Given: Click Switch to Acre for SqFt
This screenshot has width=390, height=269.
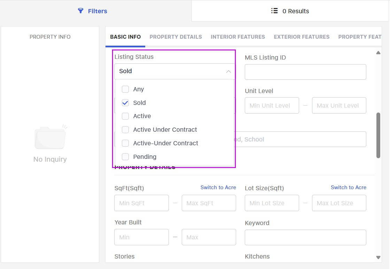Looking at the screenshot, I should point(218,187).
